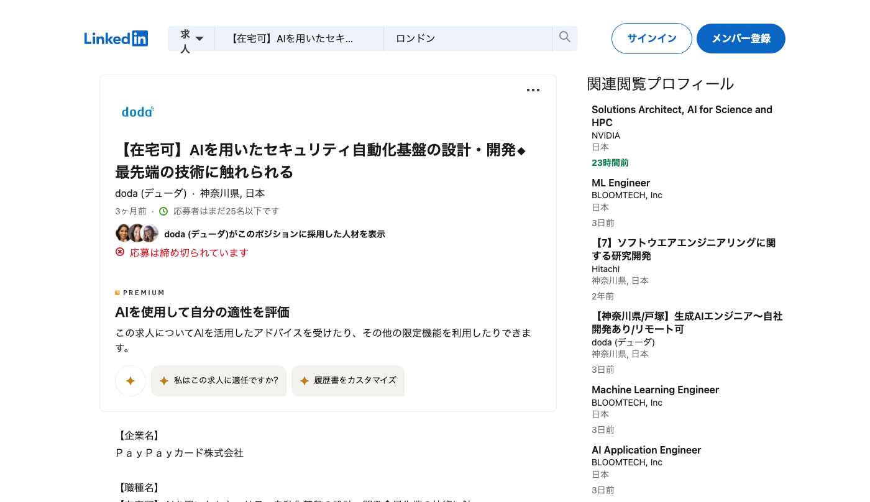Open 【神奈川県/戸塚】生成AIエンジニア job listing
This screenshot has height=502, width=870.
coord(687,322)
